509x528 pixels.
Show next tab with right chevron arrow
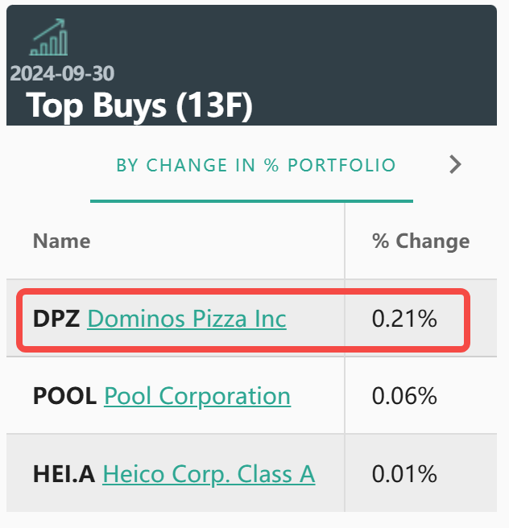pos(455,165)
